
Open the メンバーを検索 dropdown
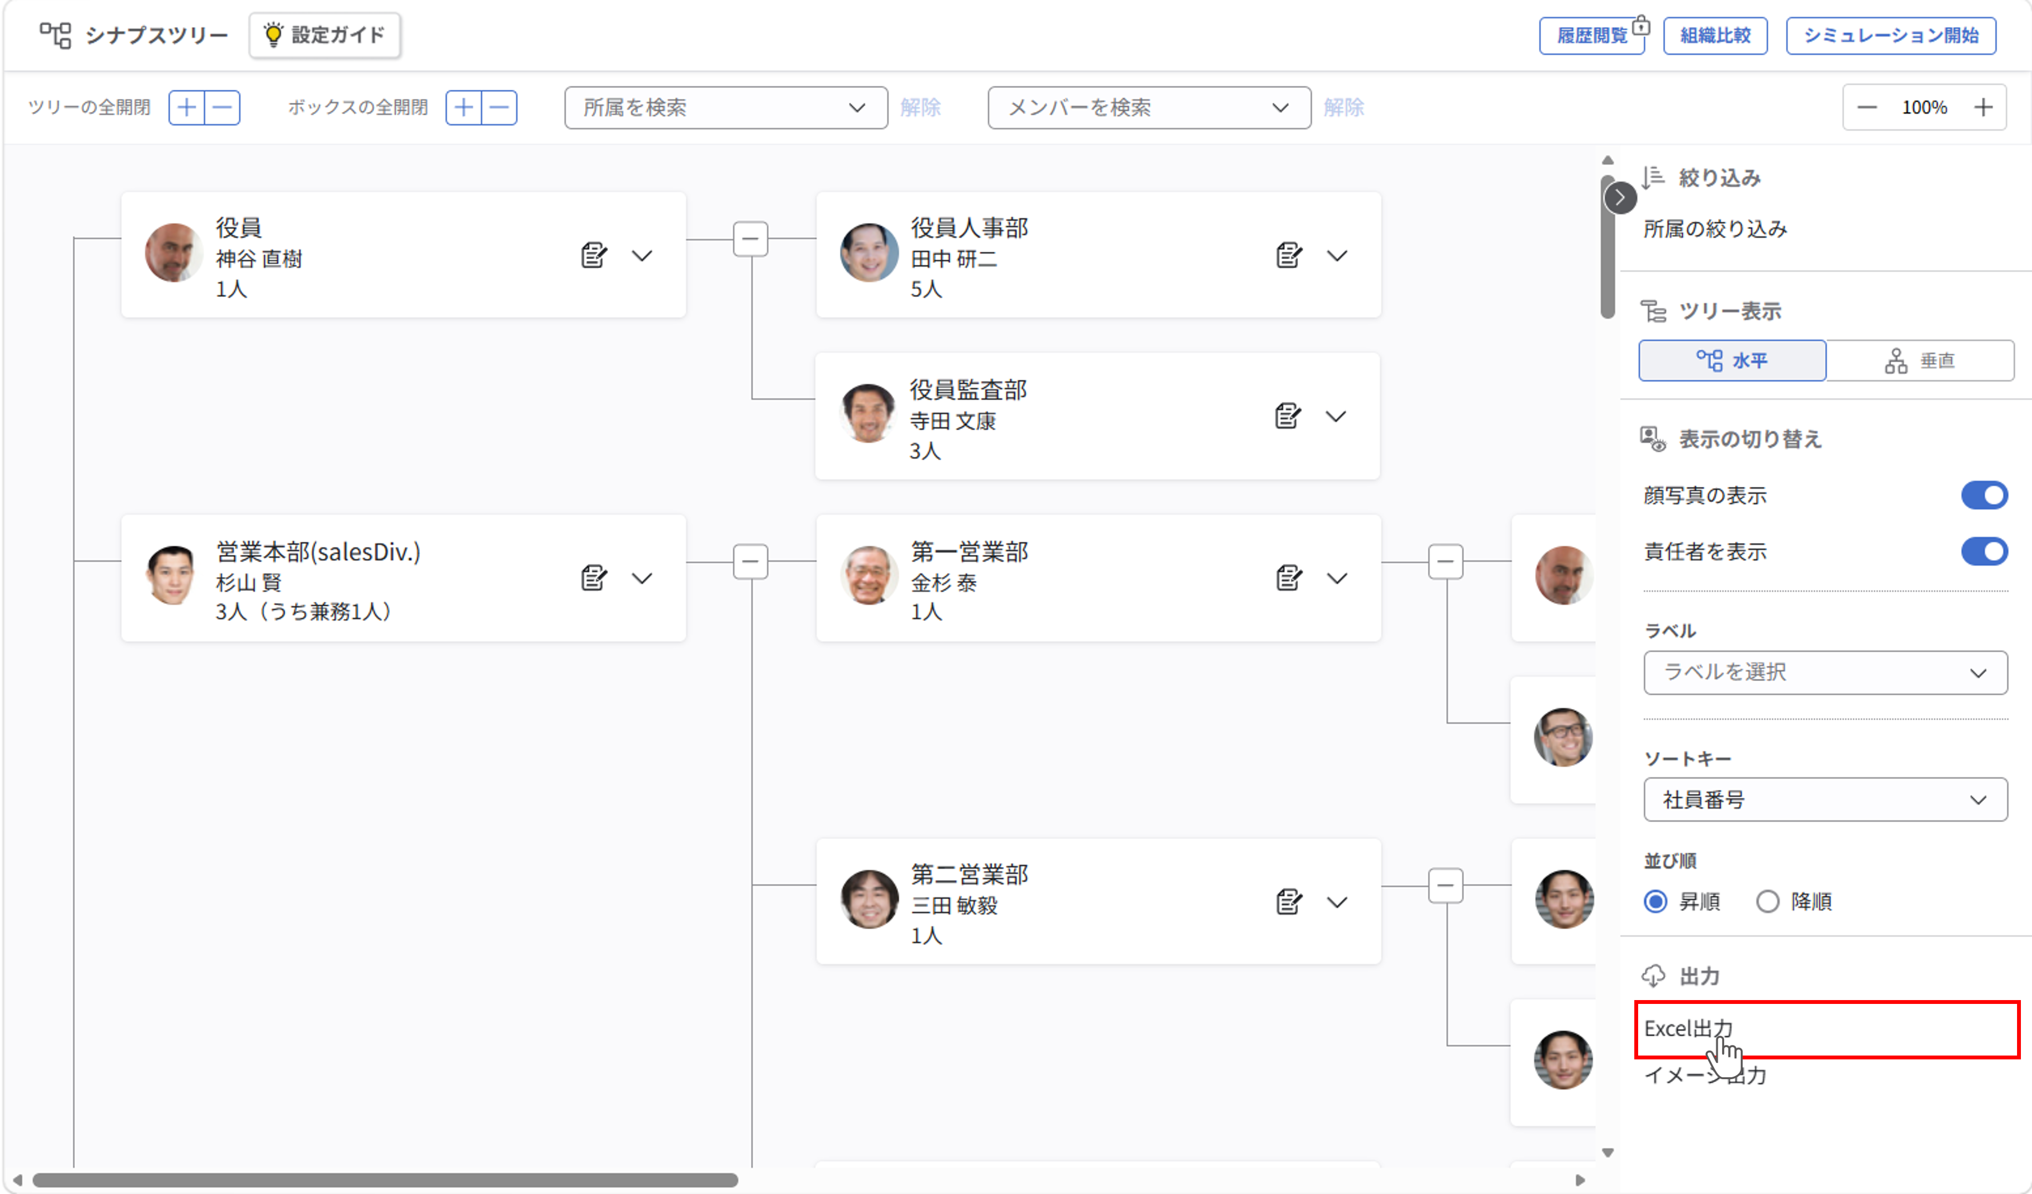point(1149,107)
